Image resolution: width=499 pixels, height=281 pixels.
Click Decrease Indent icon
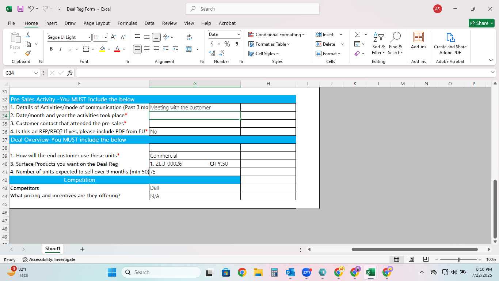(x=166, y=49)
